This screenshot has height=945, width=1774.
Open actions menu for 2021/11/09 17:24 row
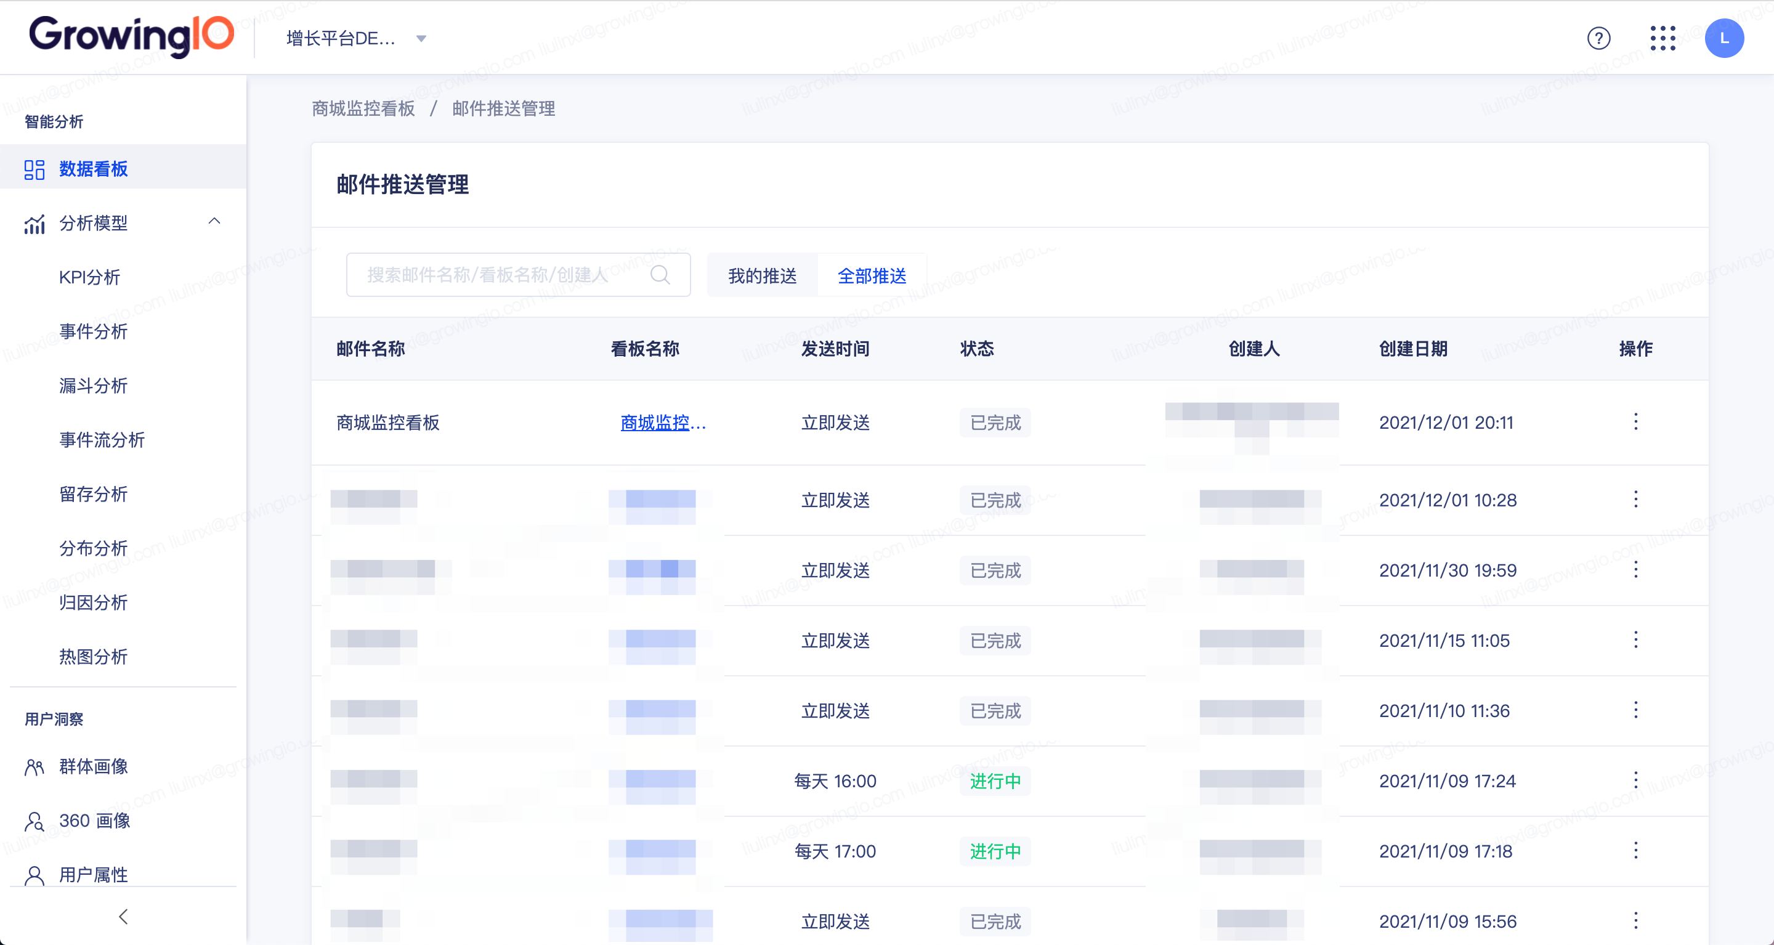[1635, 781]
